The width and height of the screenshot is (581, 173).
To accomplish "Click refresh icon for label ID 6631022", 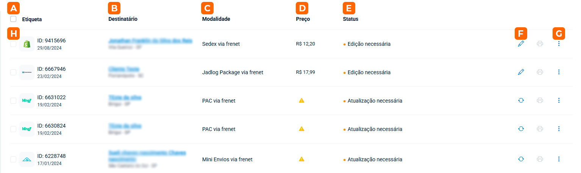I will (521, 100).
